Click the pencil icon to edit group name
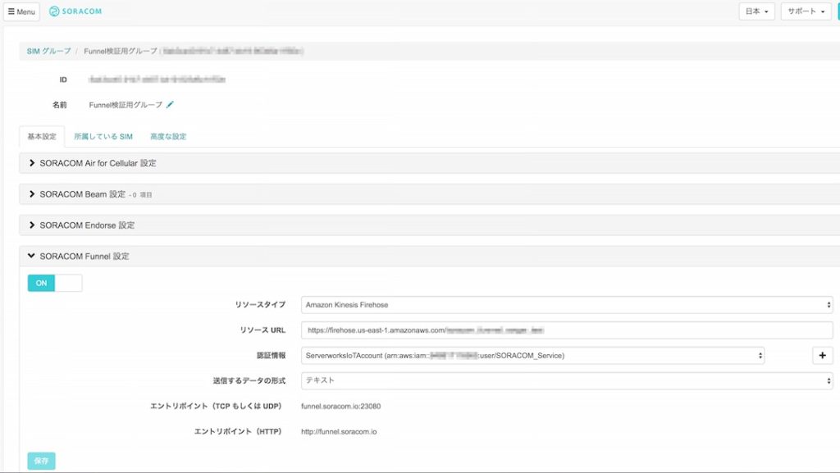Image resolution: width=840 pixels, height=473 pixels. coord(170,105)
